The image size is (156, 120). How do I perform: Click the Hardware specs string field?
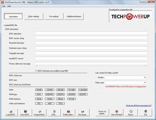point(91,48)
